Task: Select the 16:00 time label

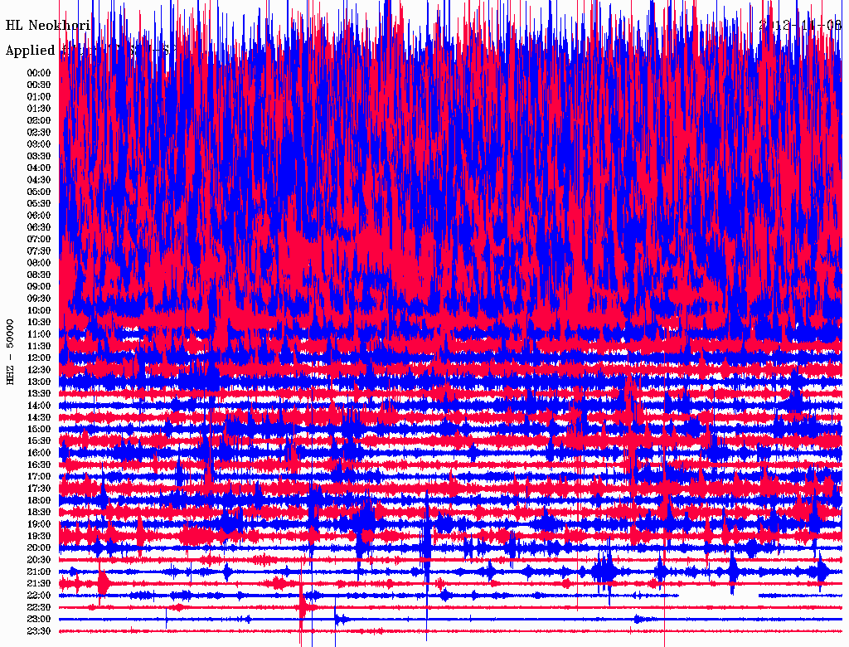Action: (x=39, y=453)
